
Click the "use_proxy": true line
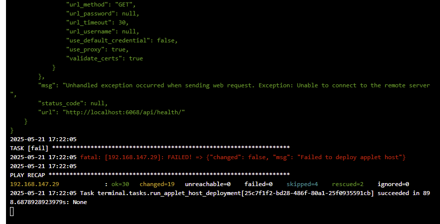[97, 49]
